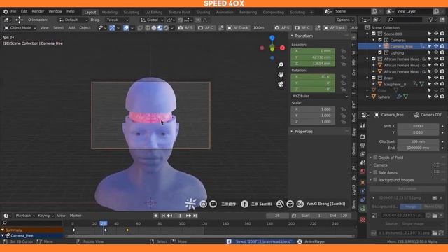Image resolution: width=448 pixels, height=252 pixels.
Task: Open render properties tab icon
Action: point(363,137)
